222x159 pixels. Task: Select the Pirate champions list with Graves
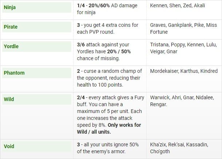tap(183, 29)
